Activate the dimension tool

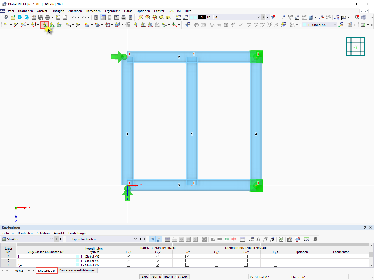click(68, 25)
